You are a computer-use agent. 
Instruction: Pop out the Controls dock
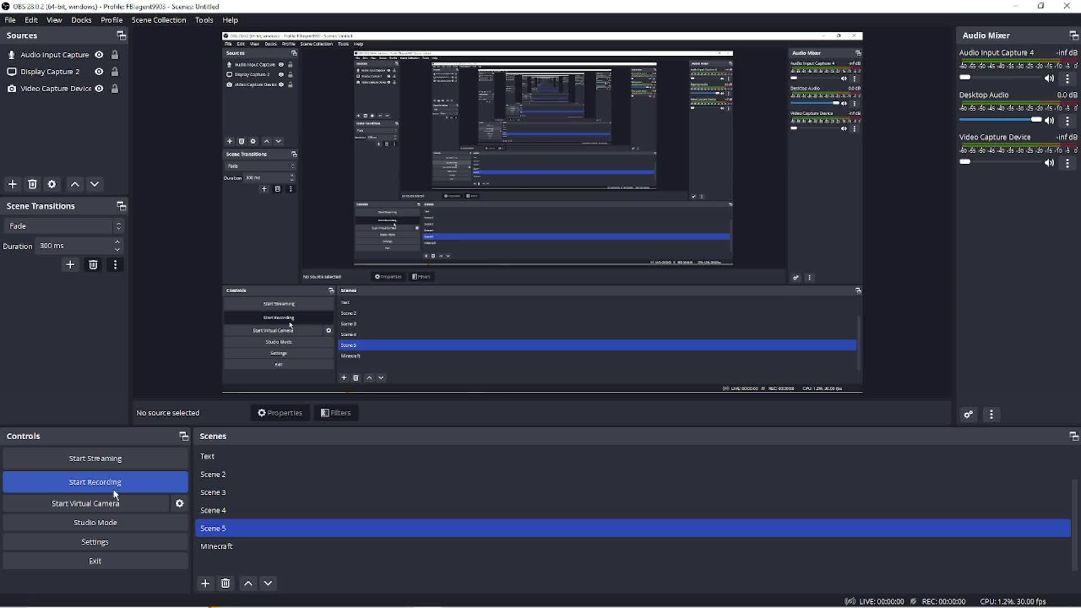tap(184, 436)
